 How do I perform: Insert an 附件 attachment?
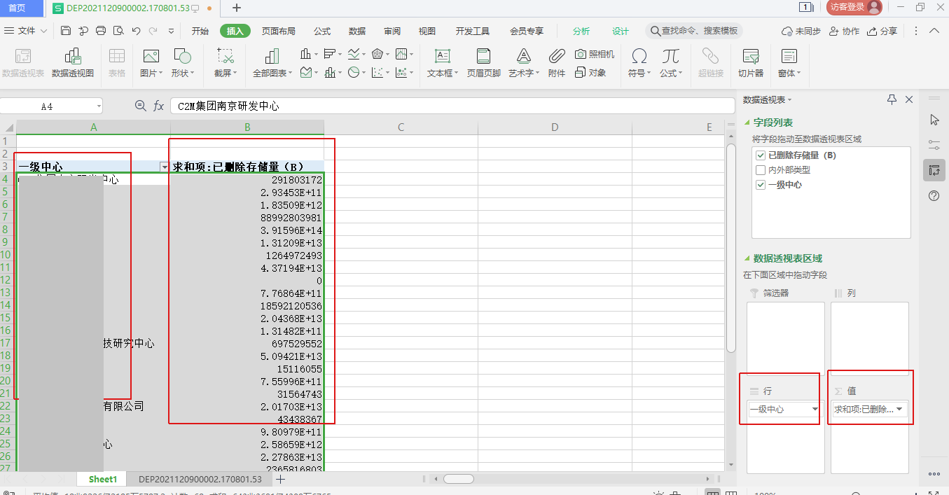(557, 62)
